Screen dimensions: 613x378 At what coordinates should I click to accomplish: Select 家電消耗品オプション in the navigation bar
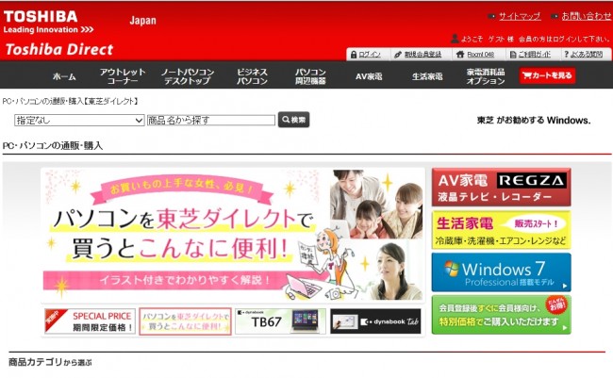tap(486, 76)
